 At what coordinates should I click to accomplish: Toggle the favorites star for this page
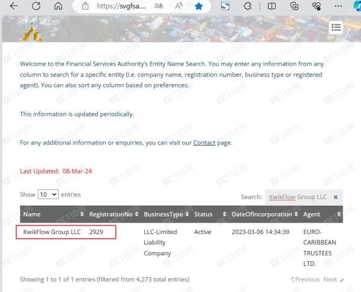point(198,7)
